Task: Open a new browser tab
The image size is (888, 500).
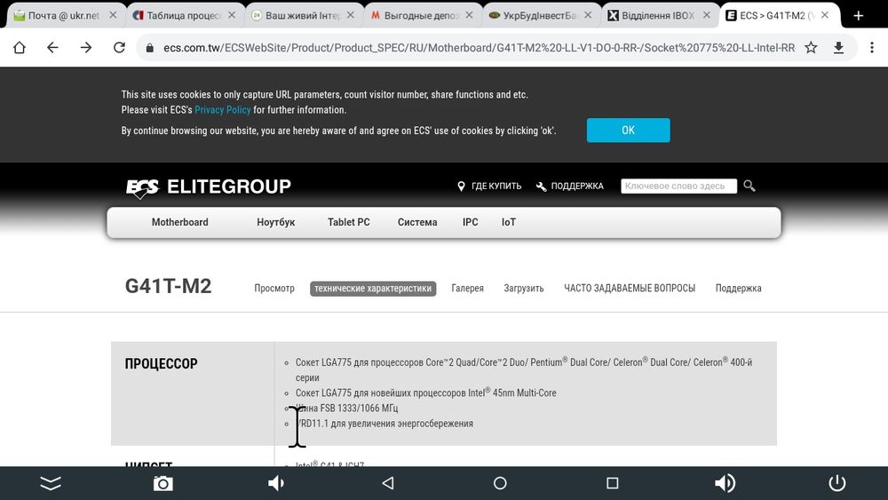Action: coord(859,16)
